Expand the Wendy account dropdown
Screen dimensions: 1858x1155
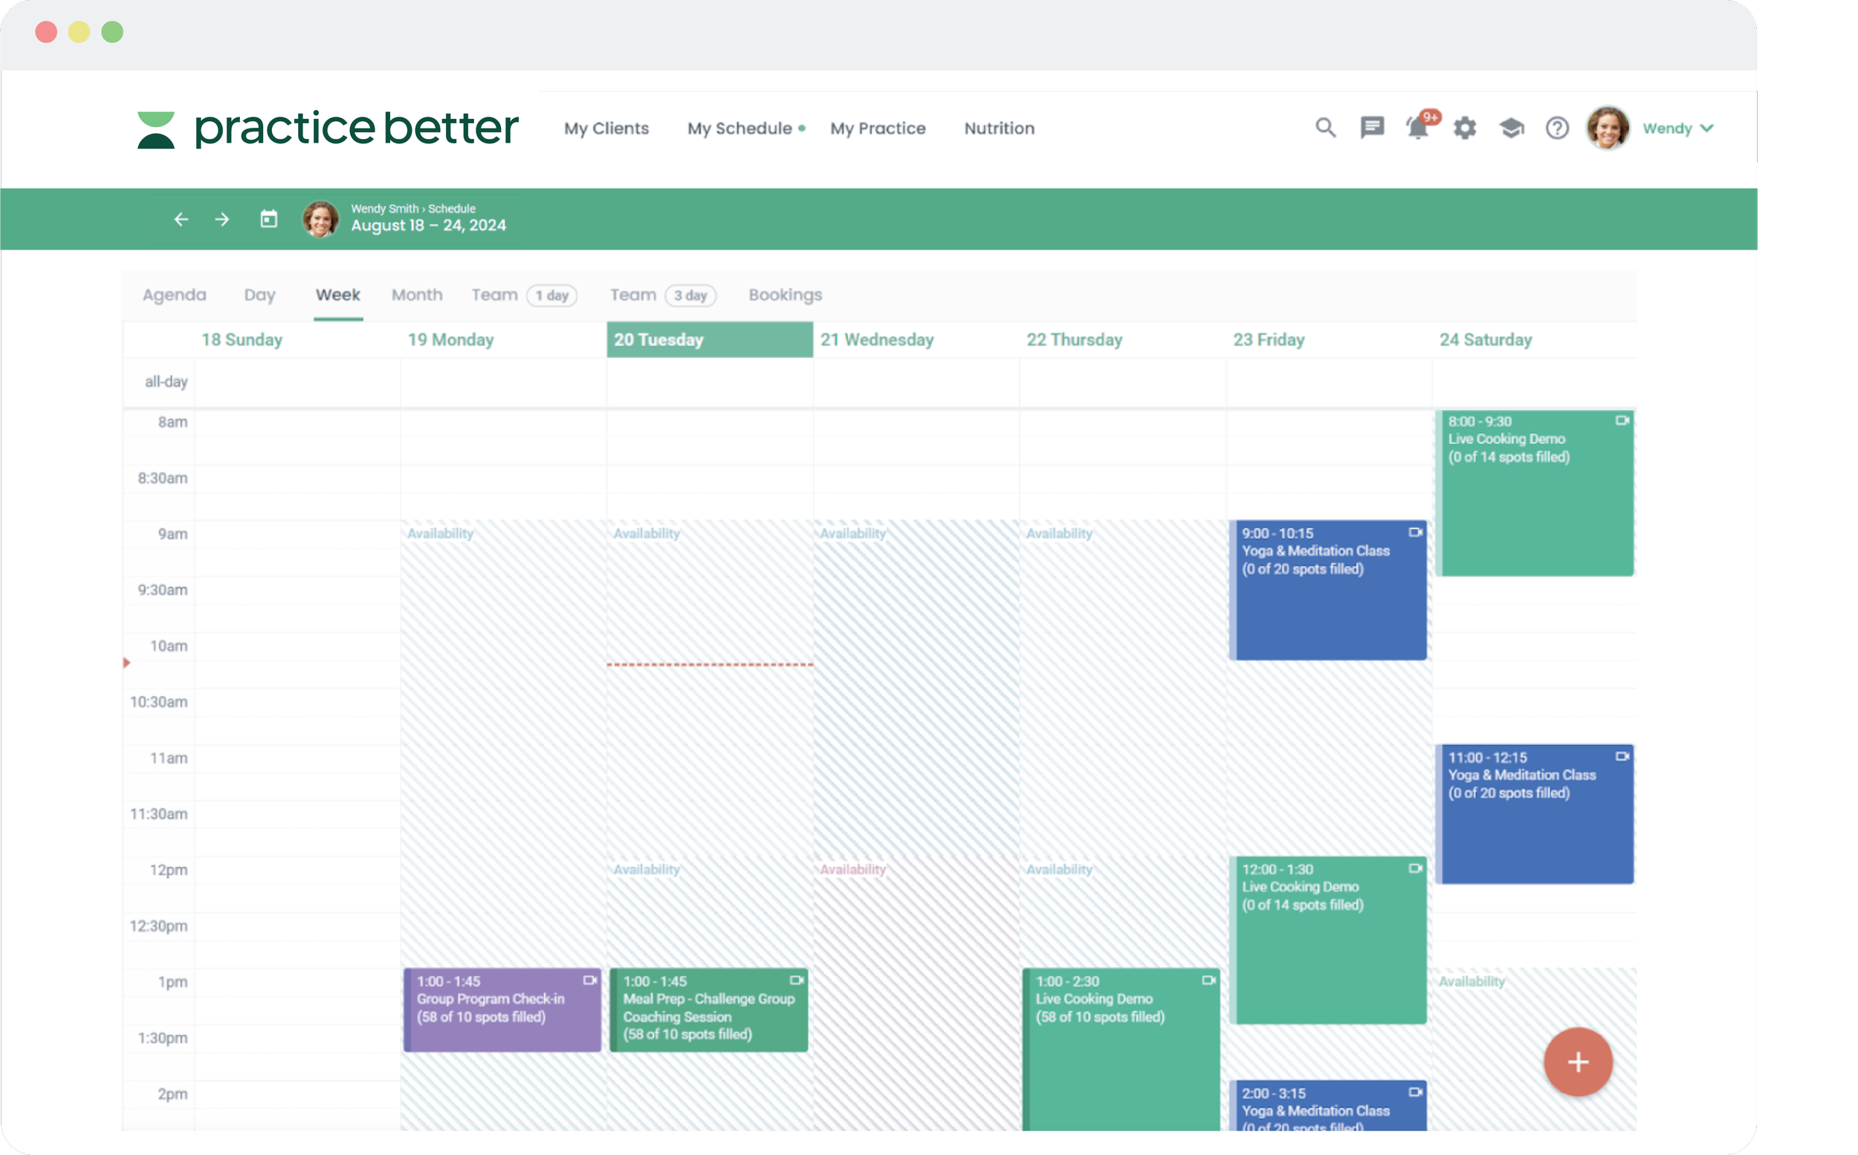click(1677, 128)
